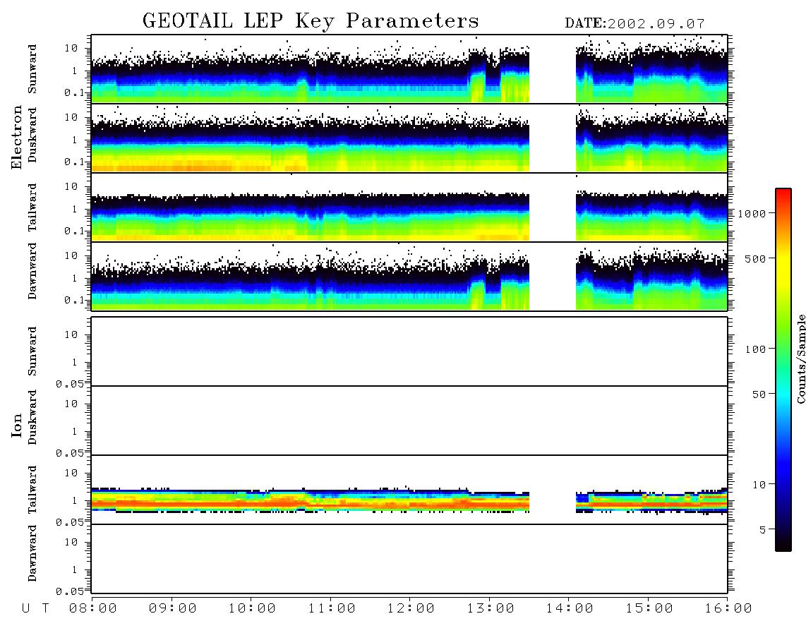
Task: Click the "Electron" group axis label
Action: click(x=16, y=137)
